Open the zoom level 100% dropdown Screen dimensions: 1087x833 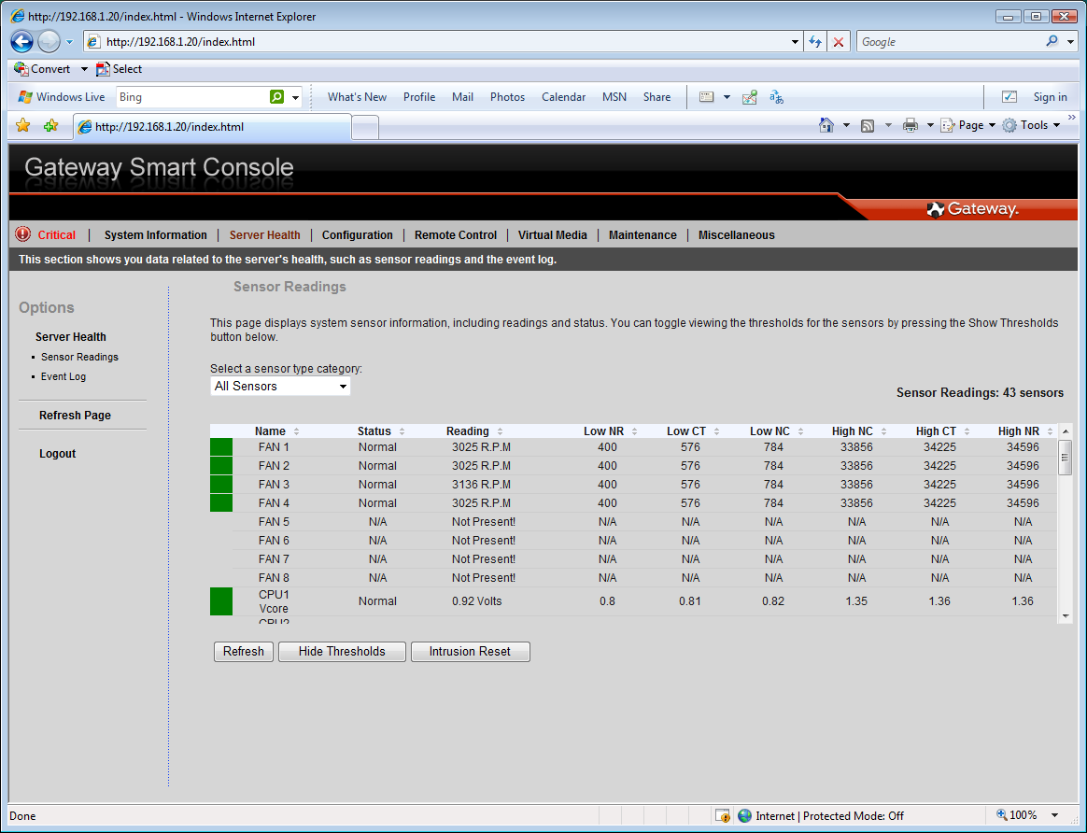1054,815
